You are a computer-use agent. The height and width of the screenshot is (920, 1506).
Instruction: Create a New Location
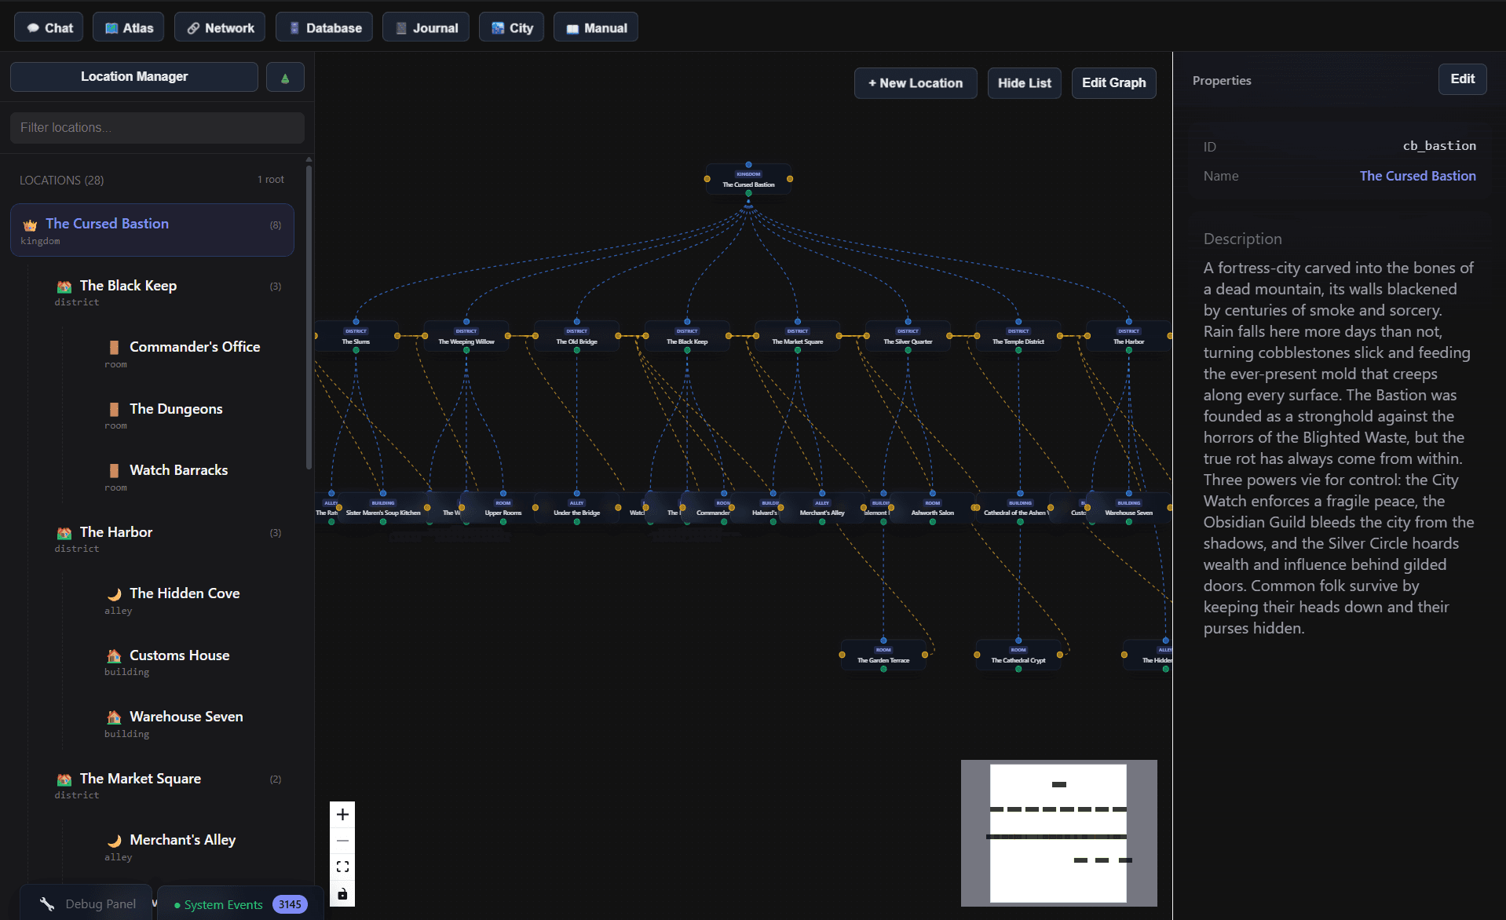click(915, 82)
